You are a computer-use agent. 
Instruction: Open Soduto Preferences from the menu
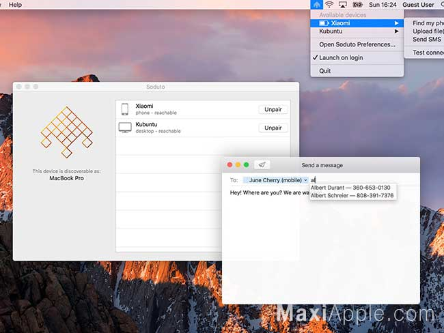click(357, 44)
